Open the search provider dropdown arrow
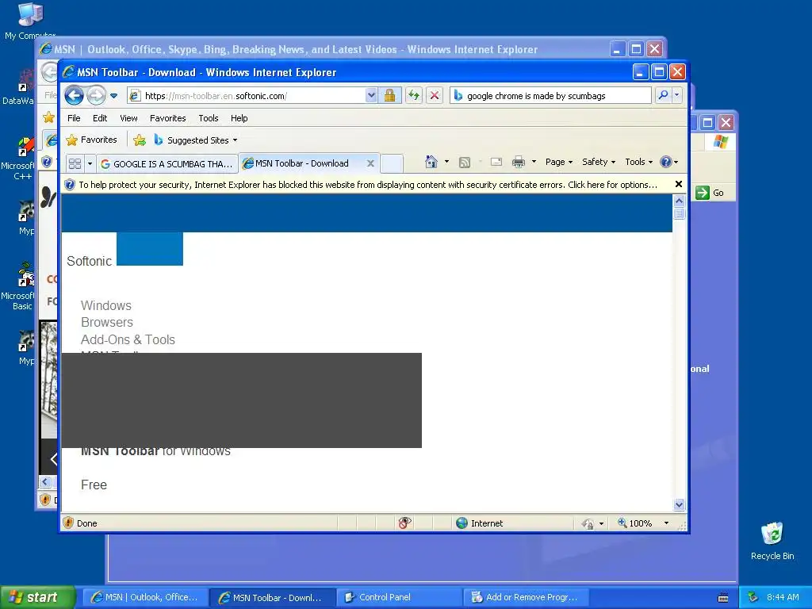This screenshot has height=609, width=812. (x=676, y=95)
